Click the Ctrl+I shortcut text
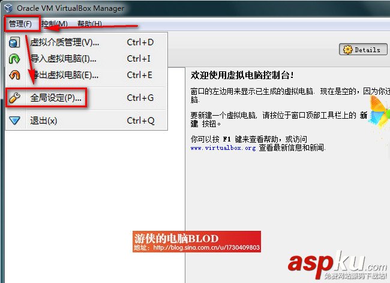This screenshot has width=390, height=283. point(139,59)
